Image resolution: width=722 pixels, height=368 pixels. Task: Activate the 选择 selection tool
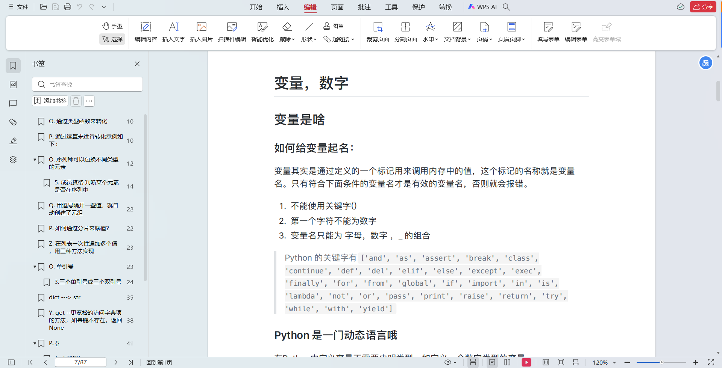(x=112, y=39)
